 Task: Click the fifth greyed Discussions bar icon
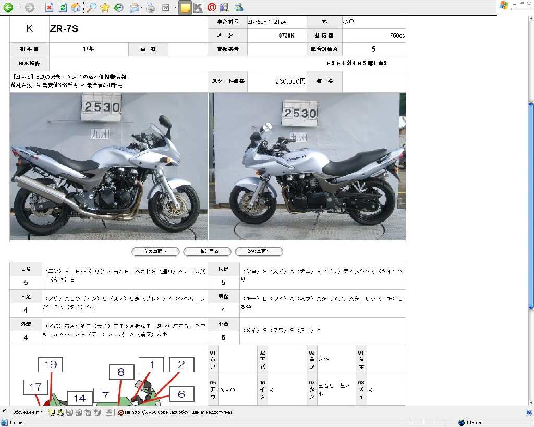pos(88,412)
